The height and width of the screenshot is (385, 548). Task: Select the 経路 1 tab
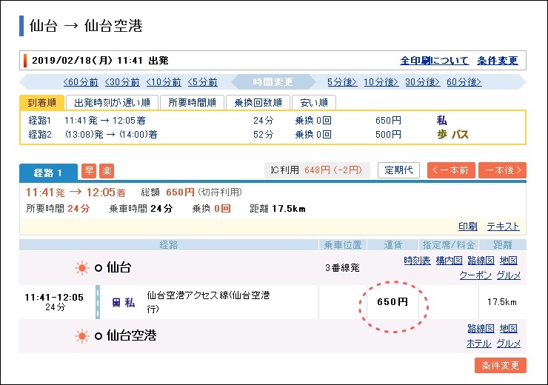(48, 173)
